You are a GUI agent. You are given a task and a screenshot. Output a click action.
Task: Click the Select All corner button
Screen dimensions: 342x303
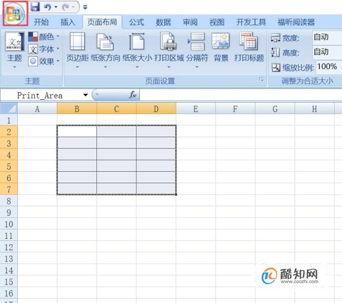[x=9, y=109]
